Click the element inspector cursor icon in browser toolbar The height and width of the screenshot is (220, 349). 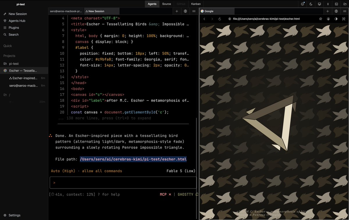pyautogui.click(x=320, y=19)
